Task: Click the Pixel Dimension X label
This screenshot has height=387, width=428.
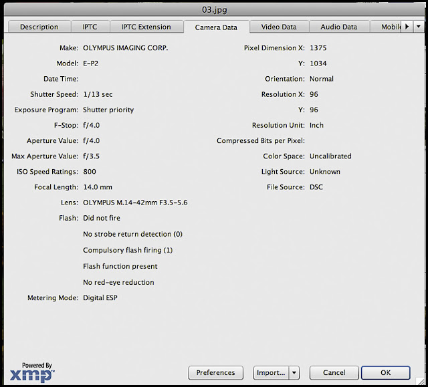Action: click(274, 48)
